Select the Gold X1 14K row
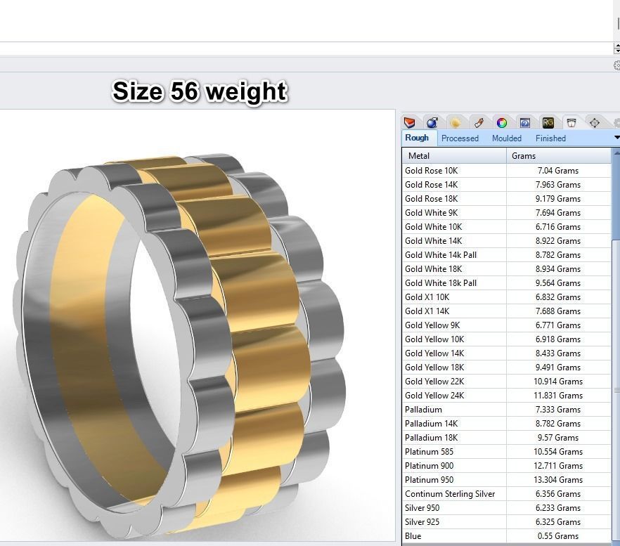This screenshot has width=620, height=546. click(x=507, y=311)
